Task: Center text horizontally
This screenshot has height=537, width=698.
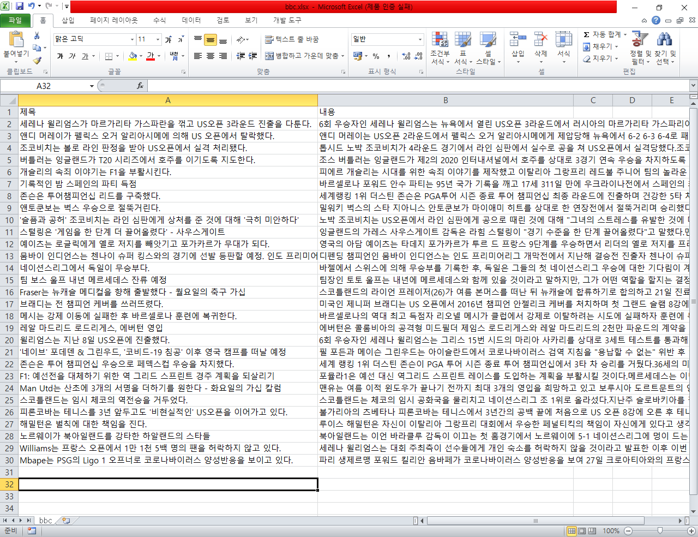Action: [210, 56]
